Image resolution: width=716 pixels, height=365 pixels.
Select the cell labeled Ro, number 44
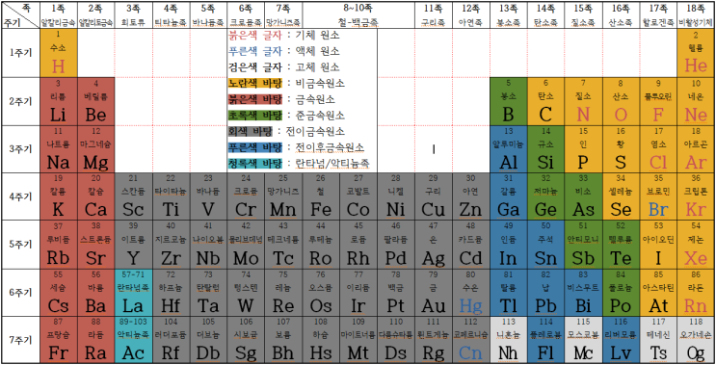click(321, 245)
